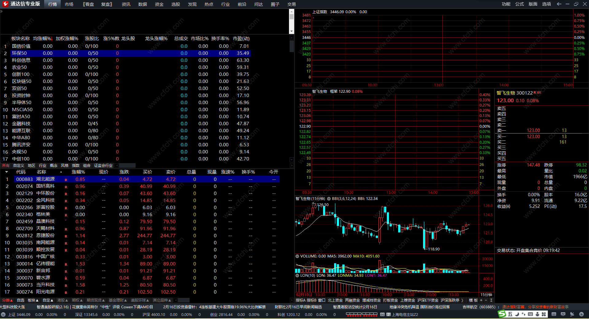
Task: Toggle Sogou Wubi 五 input mode
Action: pos(510,314)
